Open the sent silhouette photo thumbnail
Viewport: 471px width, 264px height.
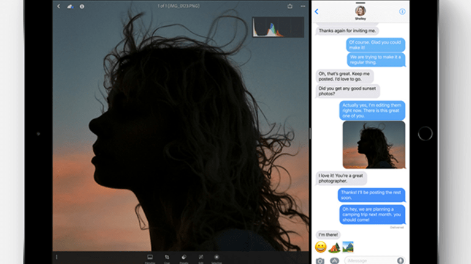click(373, 145)
